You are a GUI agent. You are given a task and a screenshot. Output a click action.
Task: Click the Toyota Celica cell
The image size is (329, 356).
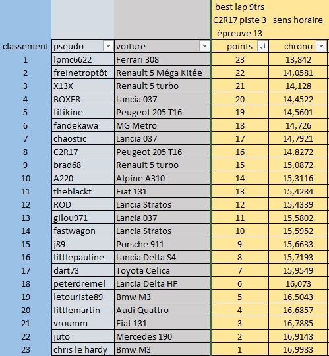pos(162,270)
